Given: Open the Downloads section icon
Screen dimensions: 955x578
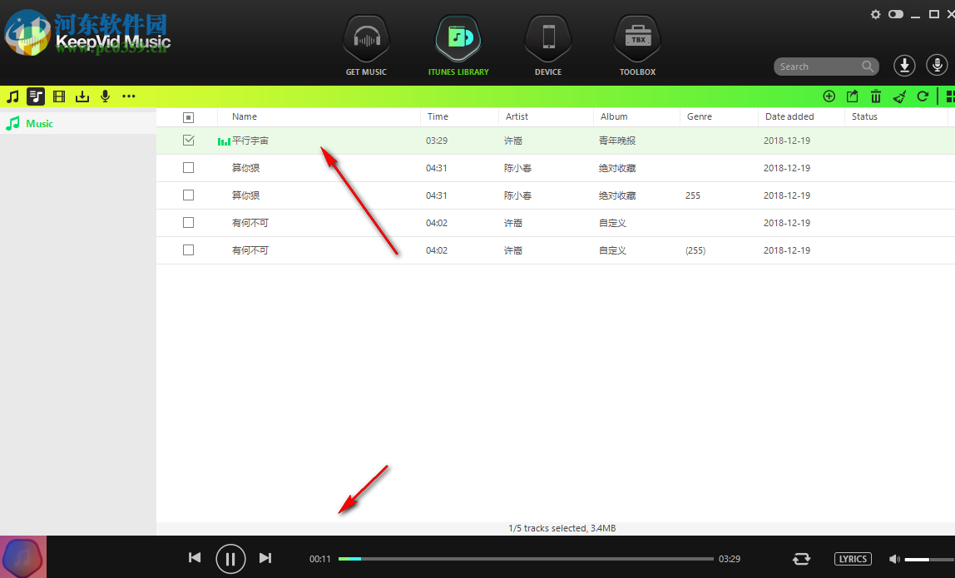Looking at the screenshot, I should click(82, 96).
